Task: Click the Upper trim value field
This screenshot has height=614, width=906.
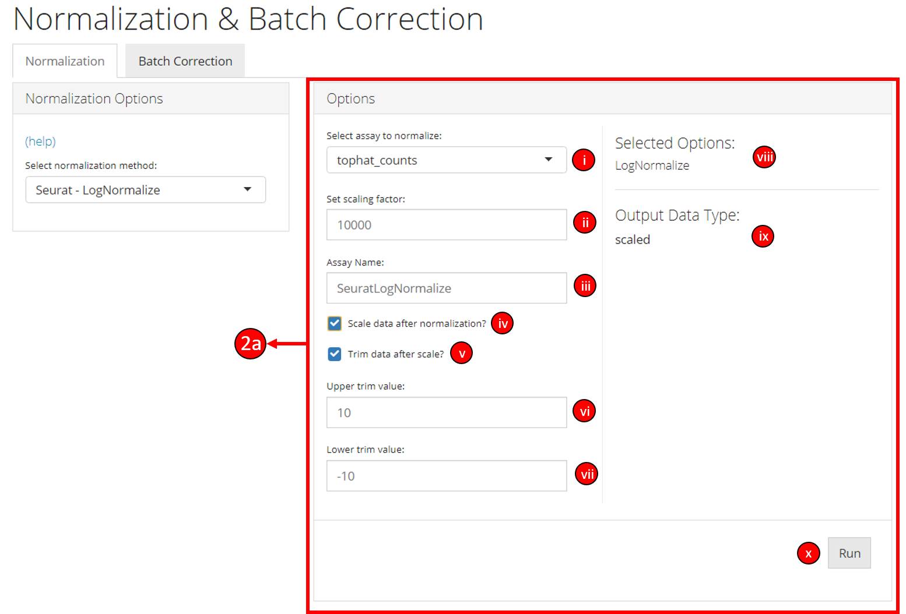Action: click(446, 413)
